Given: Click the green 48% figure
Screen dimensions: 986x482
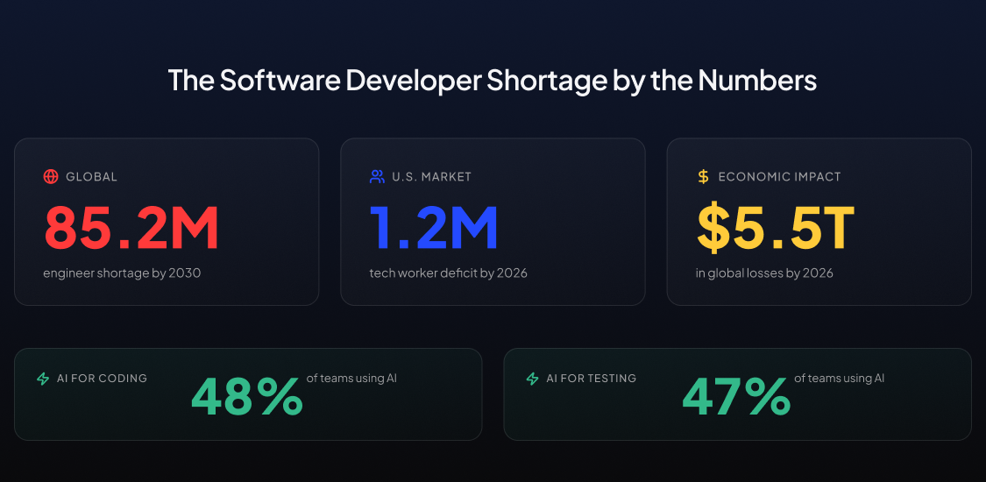Looking at the screenshot, I should point(247,397).
